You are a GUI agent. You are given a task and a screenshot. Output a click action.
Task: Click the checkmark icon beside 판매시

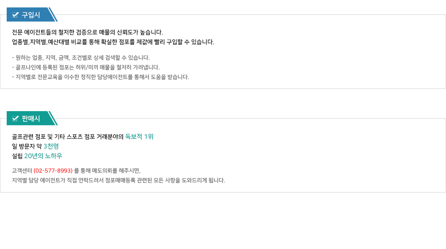pyautogui.click(x=15, y=119)
